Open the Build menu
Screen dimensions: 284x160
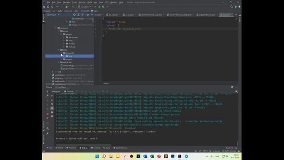90,2
